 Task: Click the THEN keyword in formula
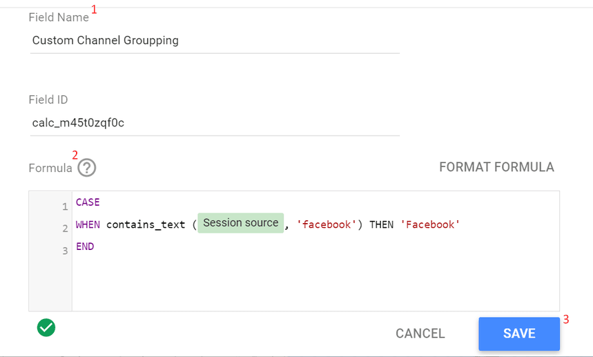pos(382,224)
